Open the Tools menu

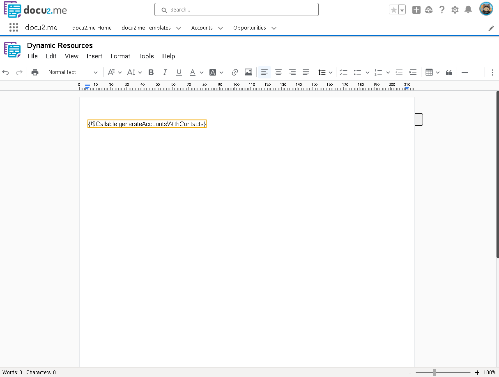tap(146, 56)
